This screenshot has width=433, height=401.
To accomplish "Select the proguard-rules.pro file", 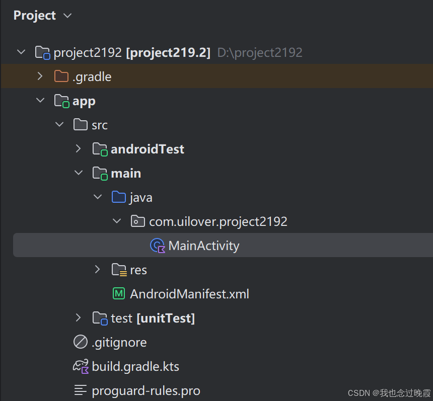I will 146,391.
